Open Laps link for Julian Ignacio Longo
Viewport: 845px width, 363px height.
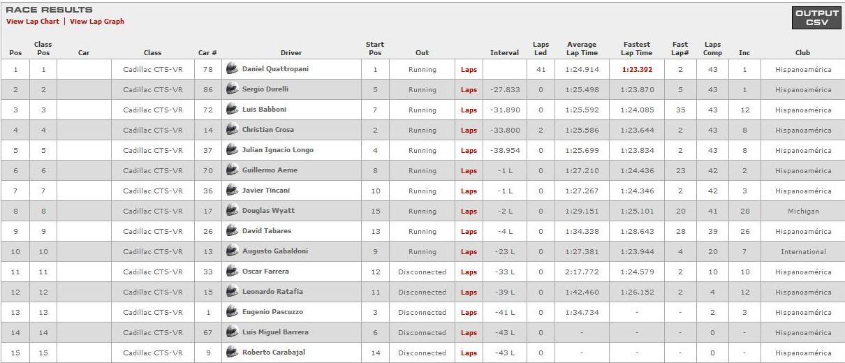(x=469, y=151)
